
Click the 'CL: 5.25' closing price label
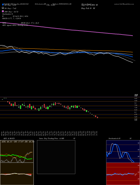pos(51,5)
